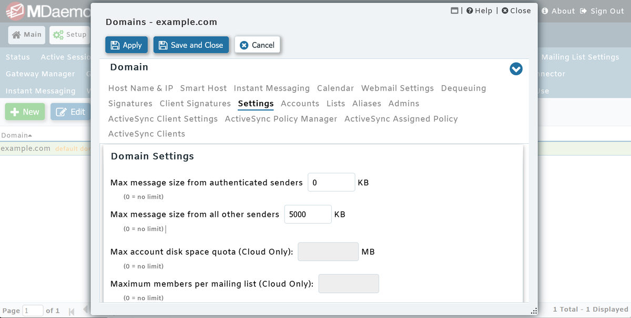Open the Webmail Settings tab
Image resolution: width=631 pixels, height=318 pixels.
[398, 88]
